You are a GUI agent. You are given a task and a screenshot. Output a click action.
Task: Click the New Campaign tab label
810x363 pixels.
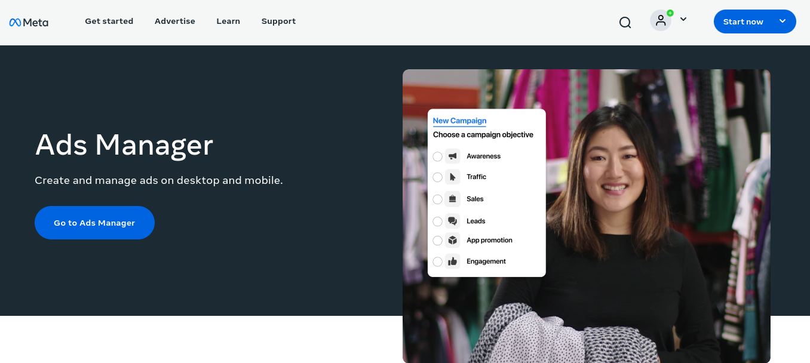point(459,121)
